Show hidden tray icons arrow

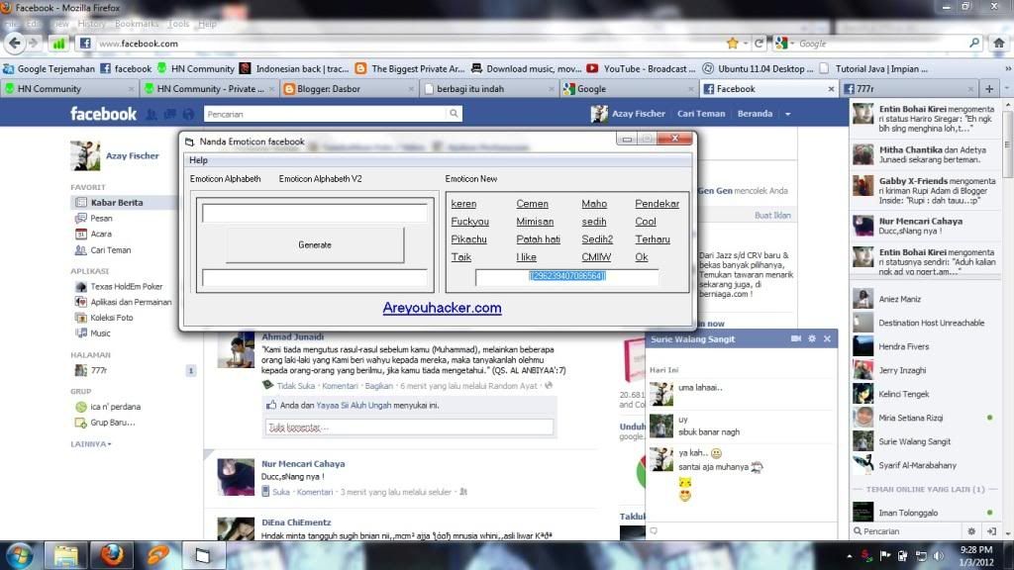click(849, 556)
